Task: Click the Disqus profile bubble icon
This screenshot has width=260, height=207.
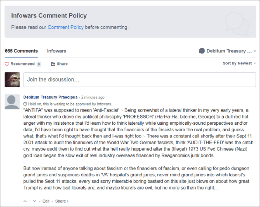Action: point(202,51)
